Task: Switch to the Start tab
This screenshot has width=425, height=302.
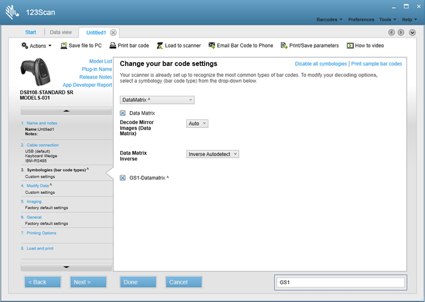Action: (31, 32)
